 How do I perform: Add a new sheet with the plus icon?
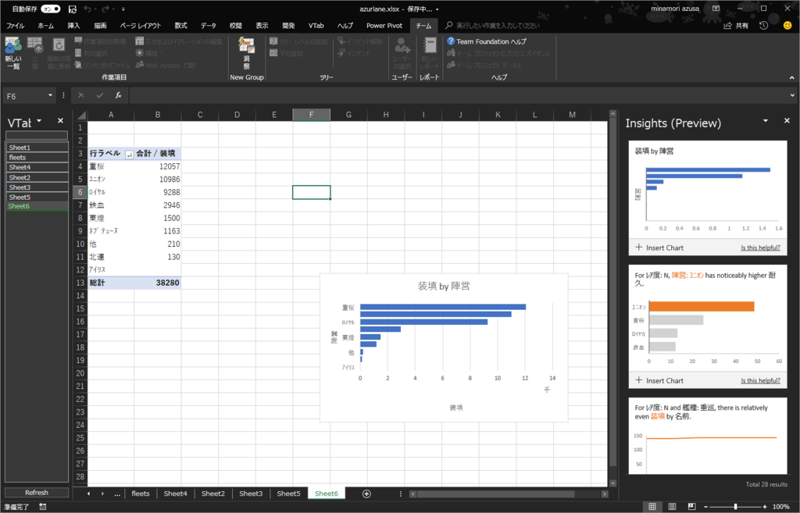(x=366, y=493)
